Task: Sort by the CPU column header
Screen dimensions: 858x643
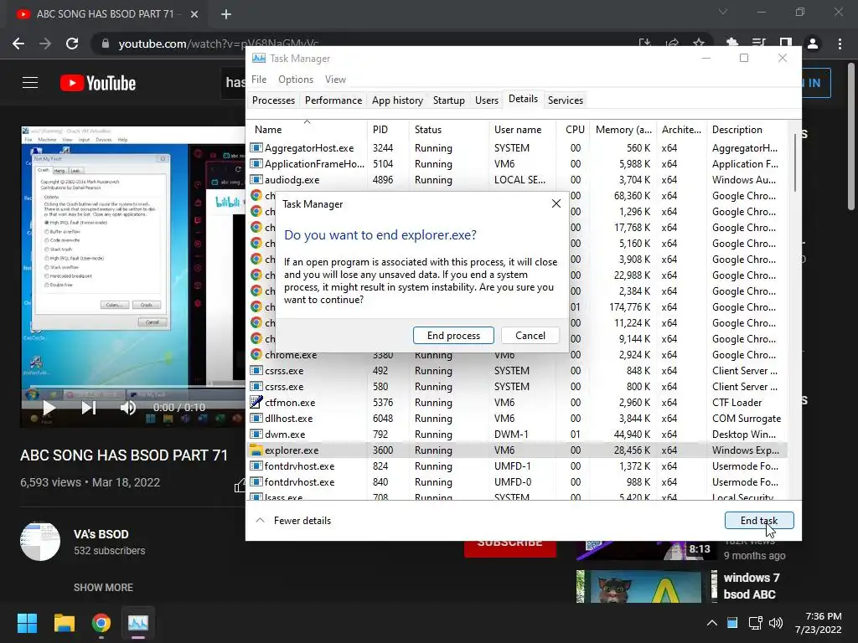Action: [x=575, y=130]
